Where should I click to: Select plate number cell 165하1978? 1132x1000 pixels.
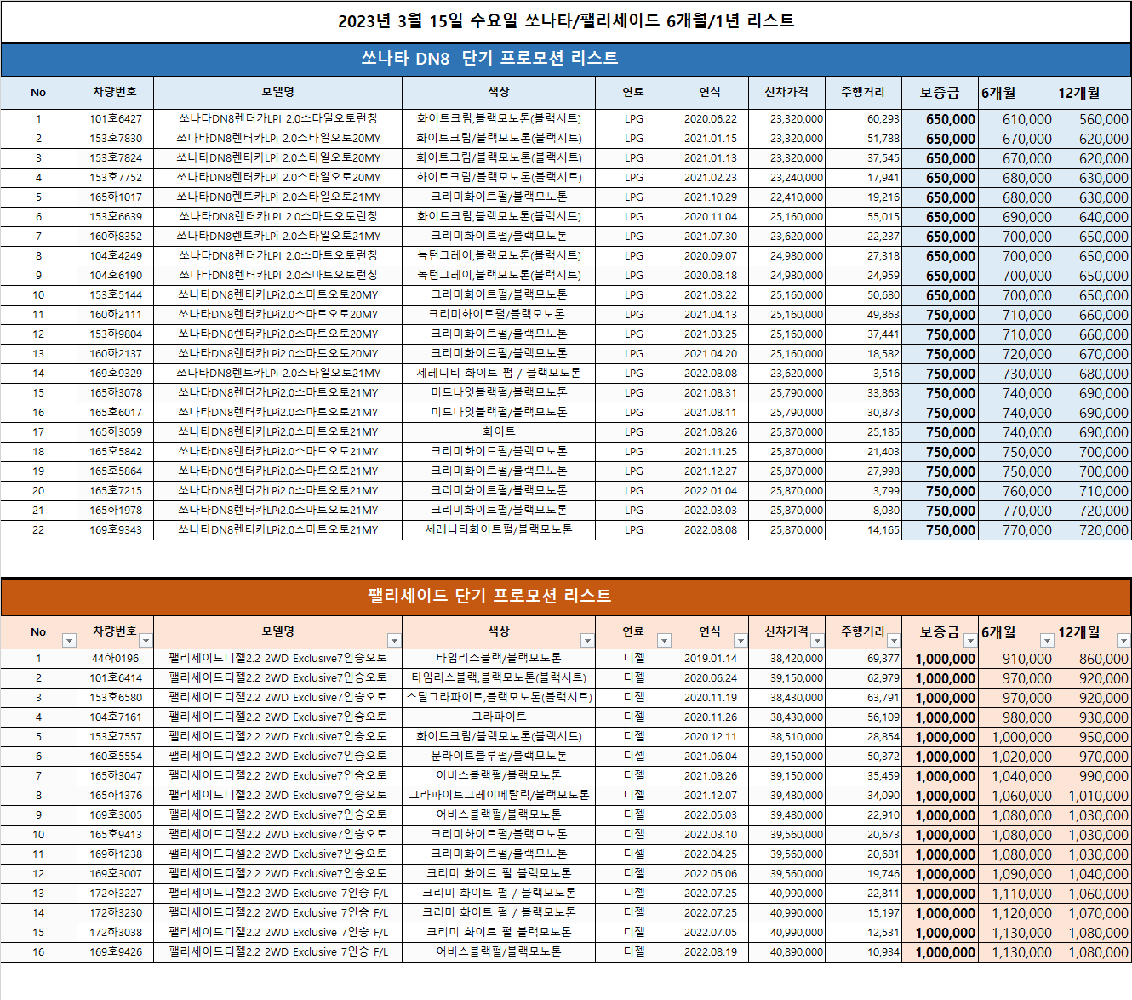(116, 511)
